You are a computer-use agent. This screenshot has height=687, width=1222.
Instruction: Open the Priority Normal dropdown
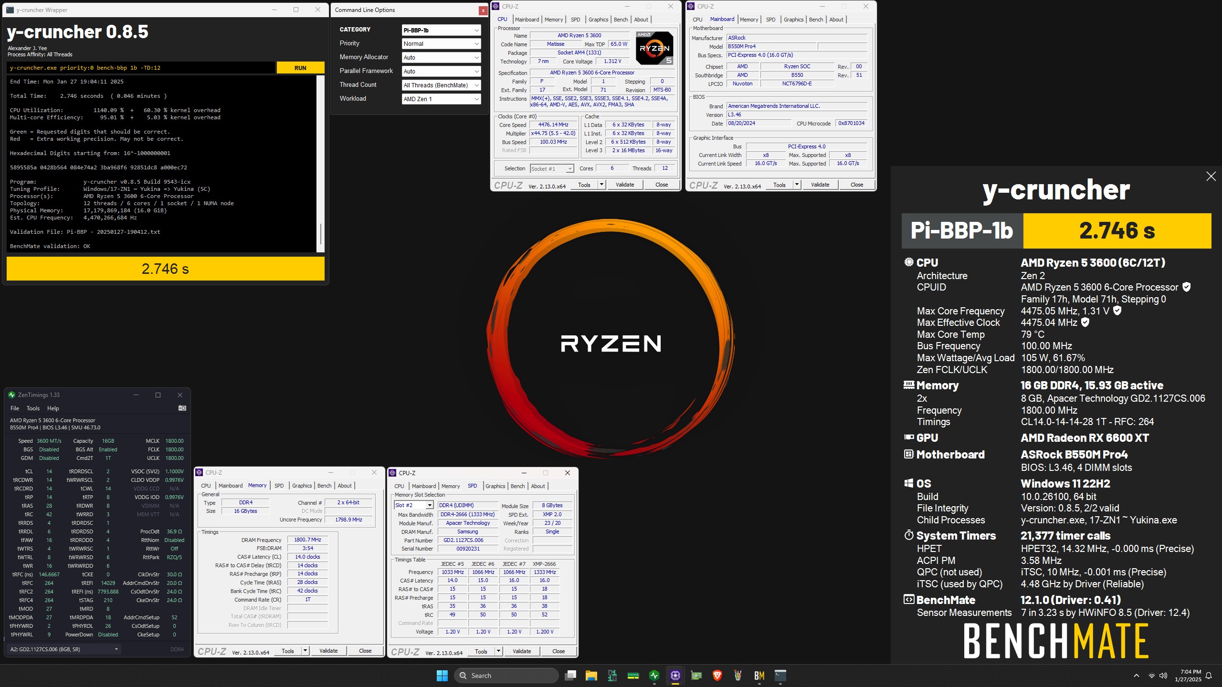[441, 43]
